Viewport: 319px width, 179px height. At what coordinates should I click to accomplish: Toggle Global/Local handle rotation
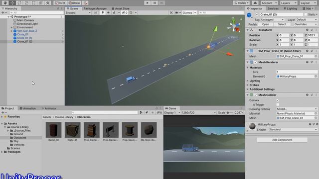(74, 3)
